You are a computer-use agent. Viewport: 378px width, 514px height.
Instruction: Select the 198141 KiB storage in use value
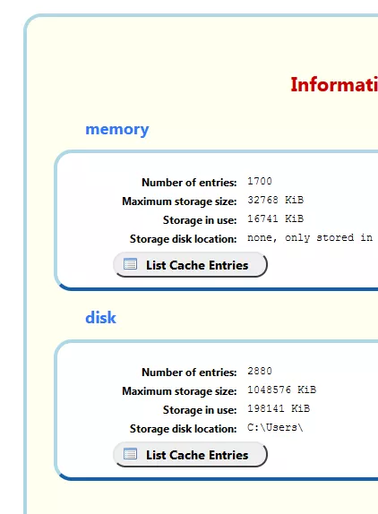[x=279, y=408]
